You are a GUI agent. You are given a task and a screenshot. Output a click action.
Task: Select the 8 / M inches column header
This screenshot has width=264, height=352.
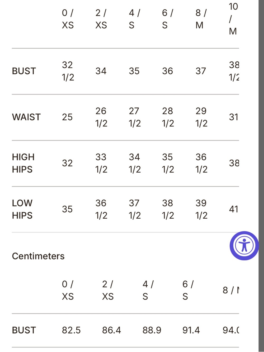(201, 19)
